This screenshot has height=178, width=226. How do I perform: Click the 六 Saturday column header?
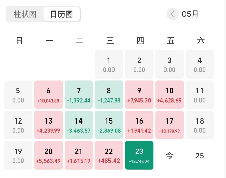[x=201, y=41]
